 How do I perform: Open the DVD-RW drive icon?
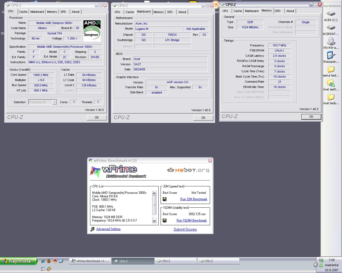(331, 41)
